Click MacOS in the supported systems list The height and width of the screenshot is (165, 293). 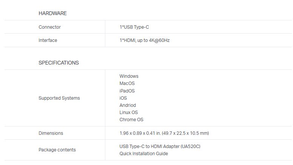[127, 83]
